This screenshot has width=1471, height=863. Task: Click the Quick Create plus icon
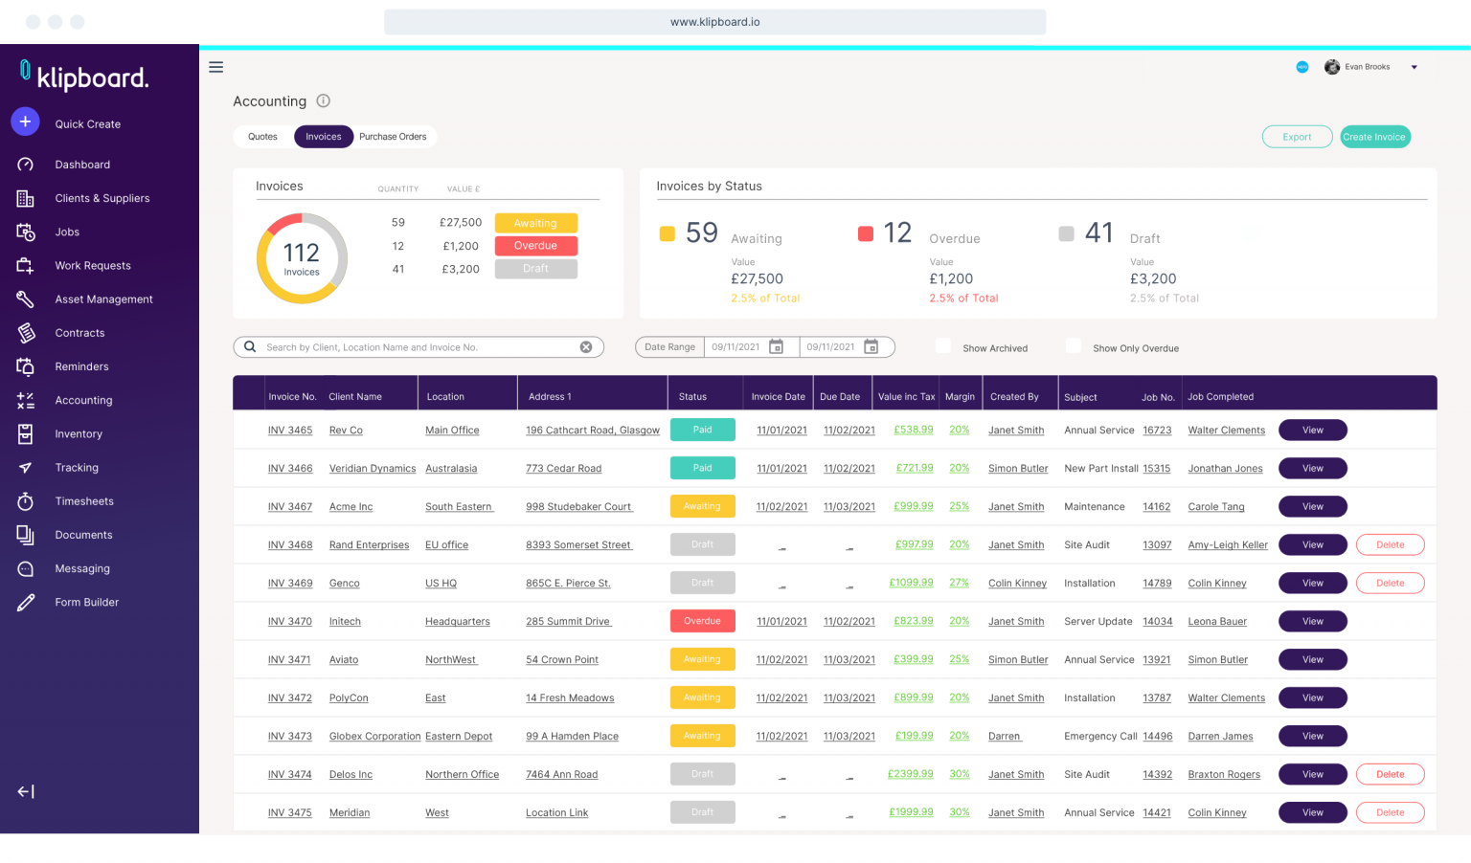(25, 122)
